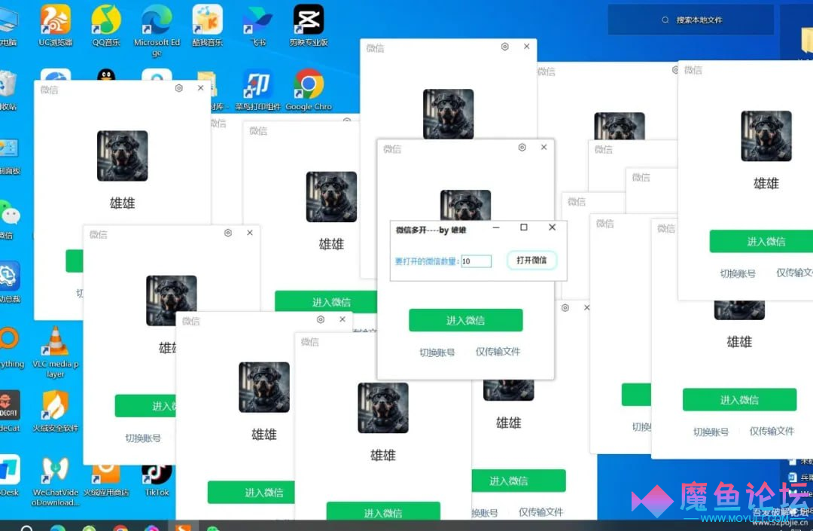Click 切换账号 in the top-right WeChat window

[738, 274]
